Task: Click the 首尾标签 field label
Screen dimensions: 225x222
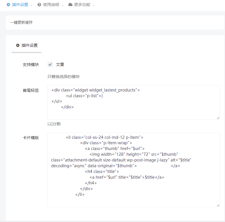Action: pos(31,90)
